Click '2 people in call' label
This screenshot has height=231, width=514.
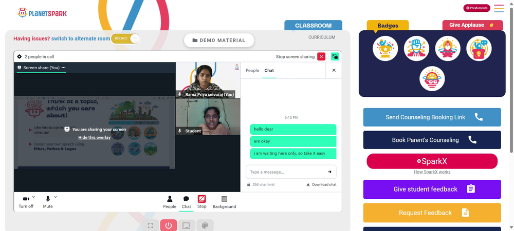[x=40, y=56]
